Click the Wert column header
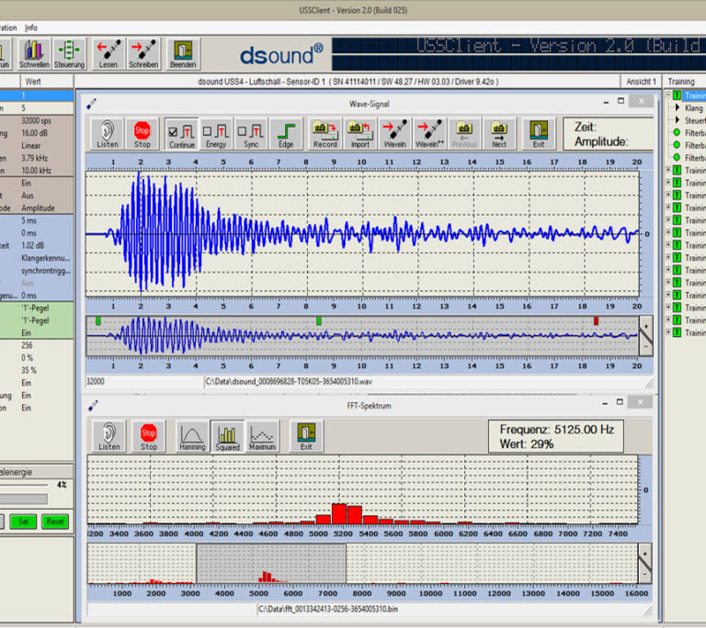The width and height of the screenshot is (706, 628). [47, 82]
